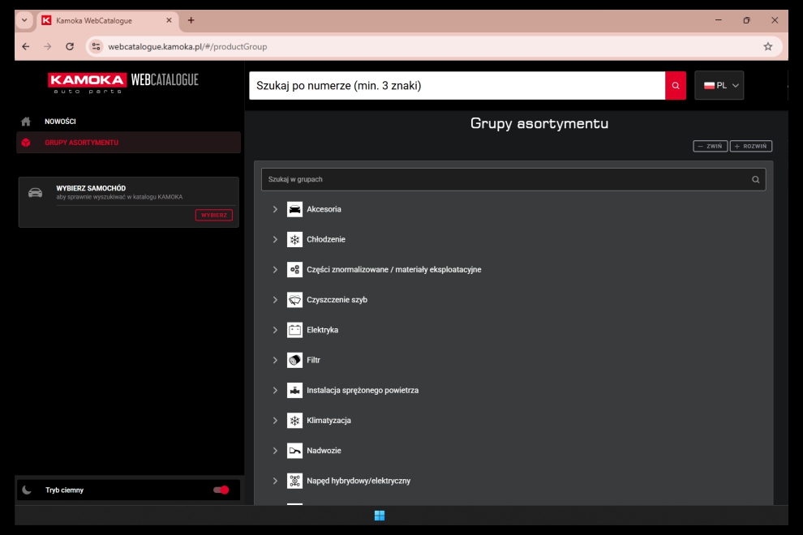803x535 pixels.
Task: Expand the Napęd hybrydowy/elektryczny chevron
Action: pyautogui.click(x=275, y=481)
